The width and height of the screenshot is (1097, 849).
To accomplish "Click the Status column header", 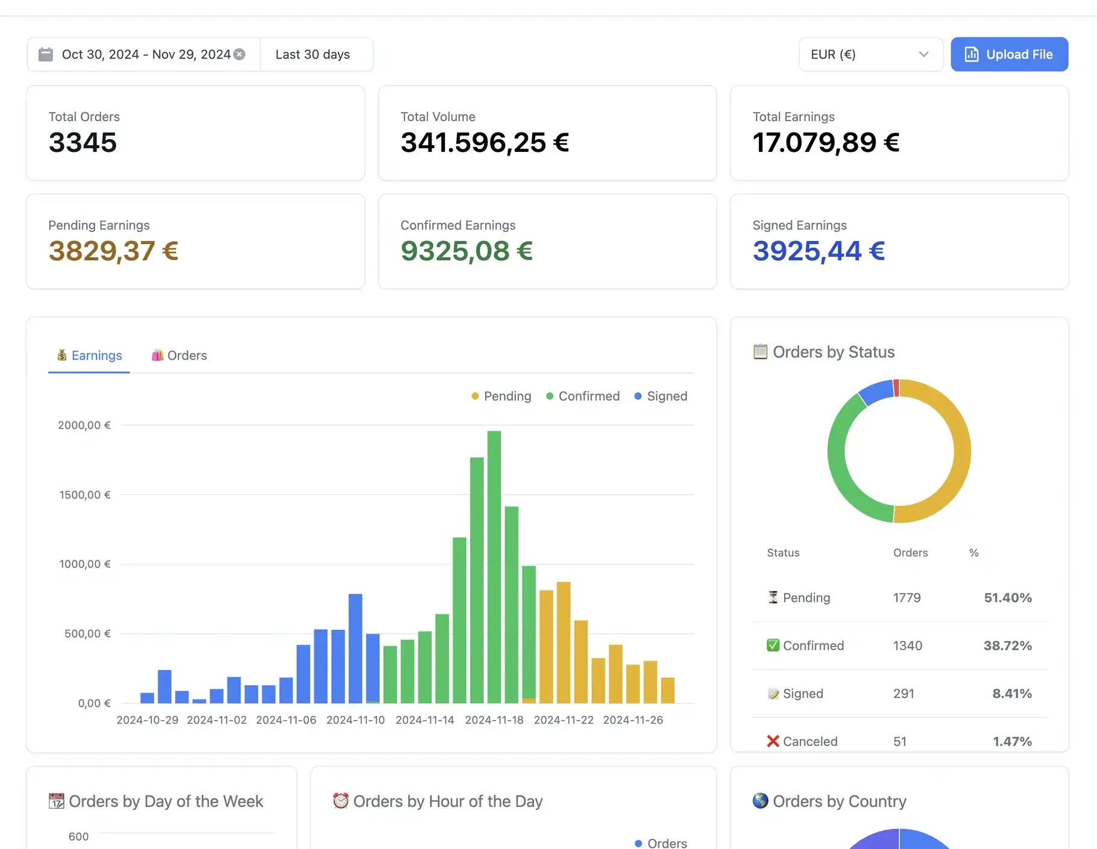I will click(783, 553).
